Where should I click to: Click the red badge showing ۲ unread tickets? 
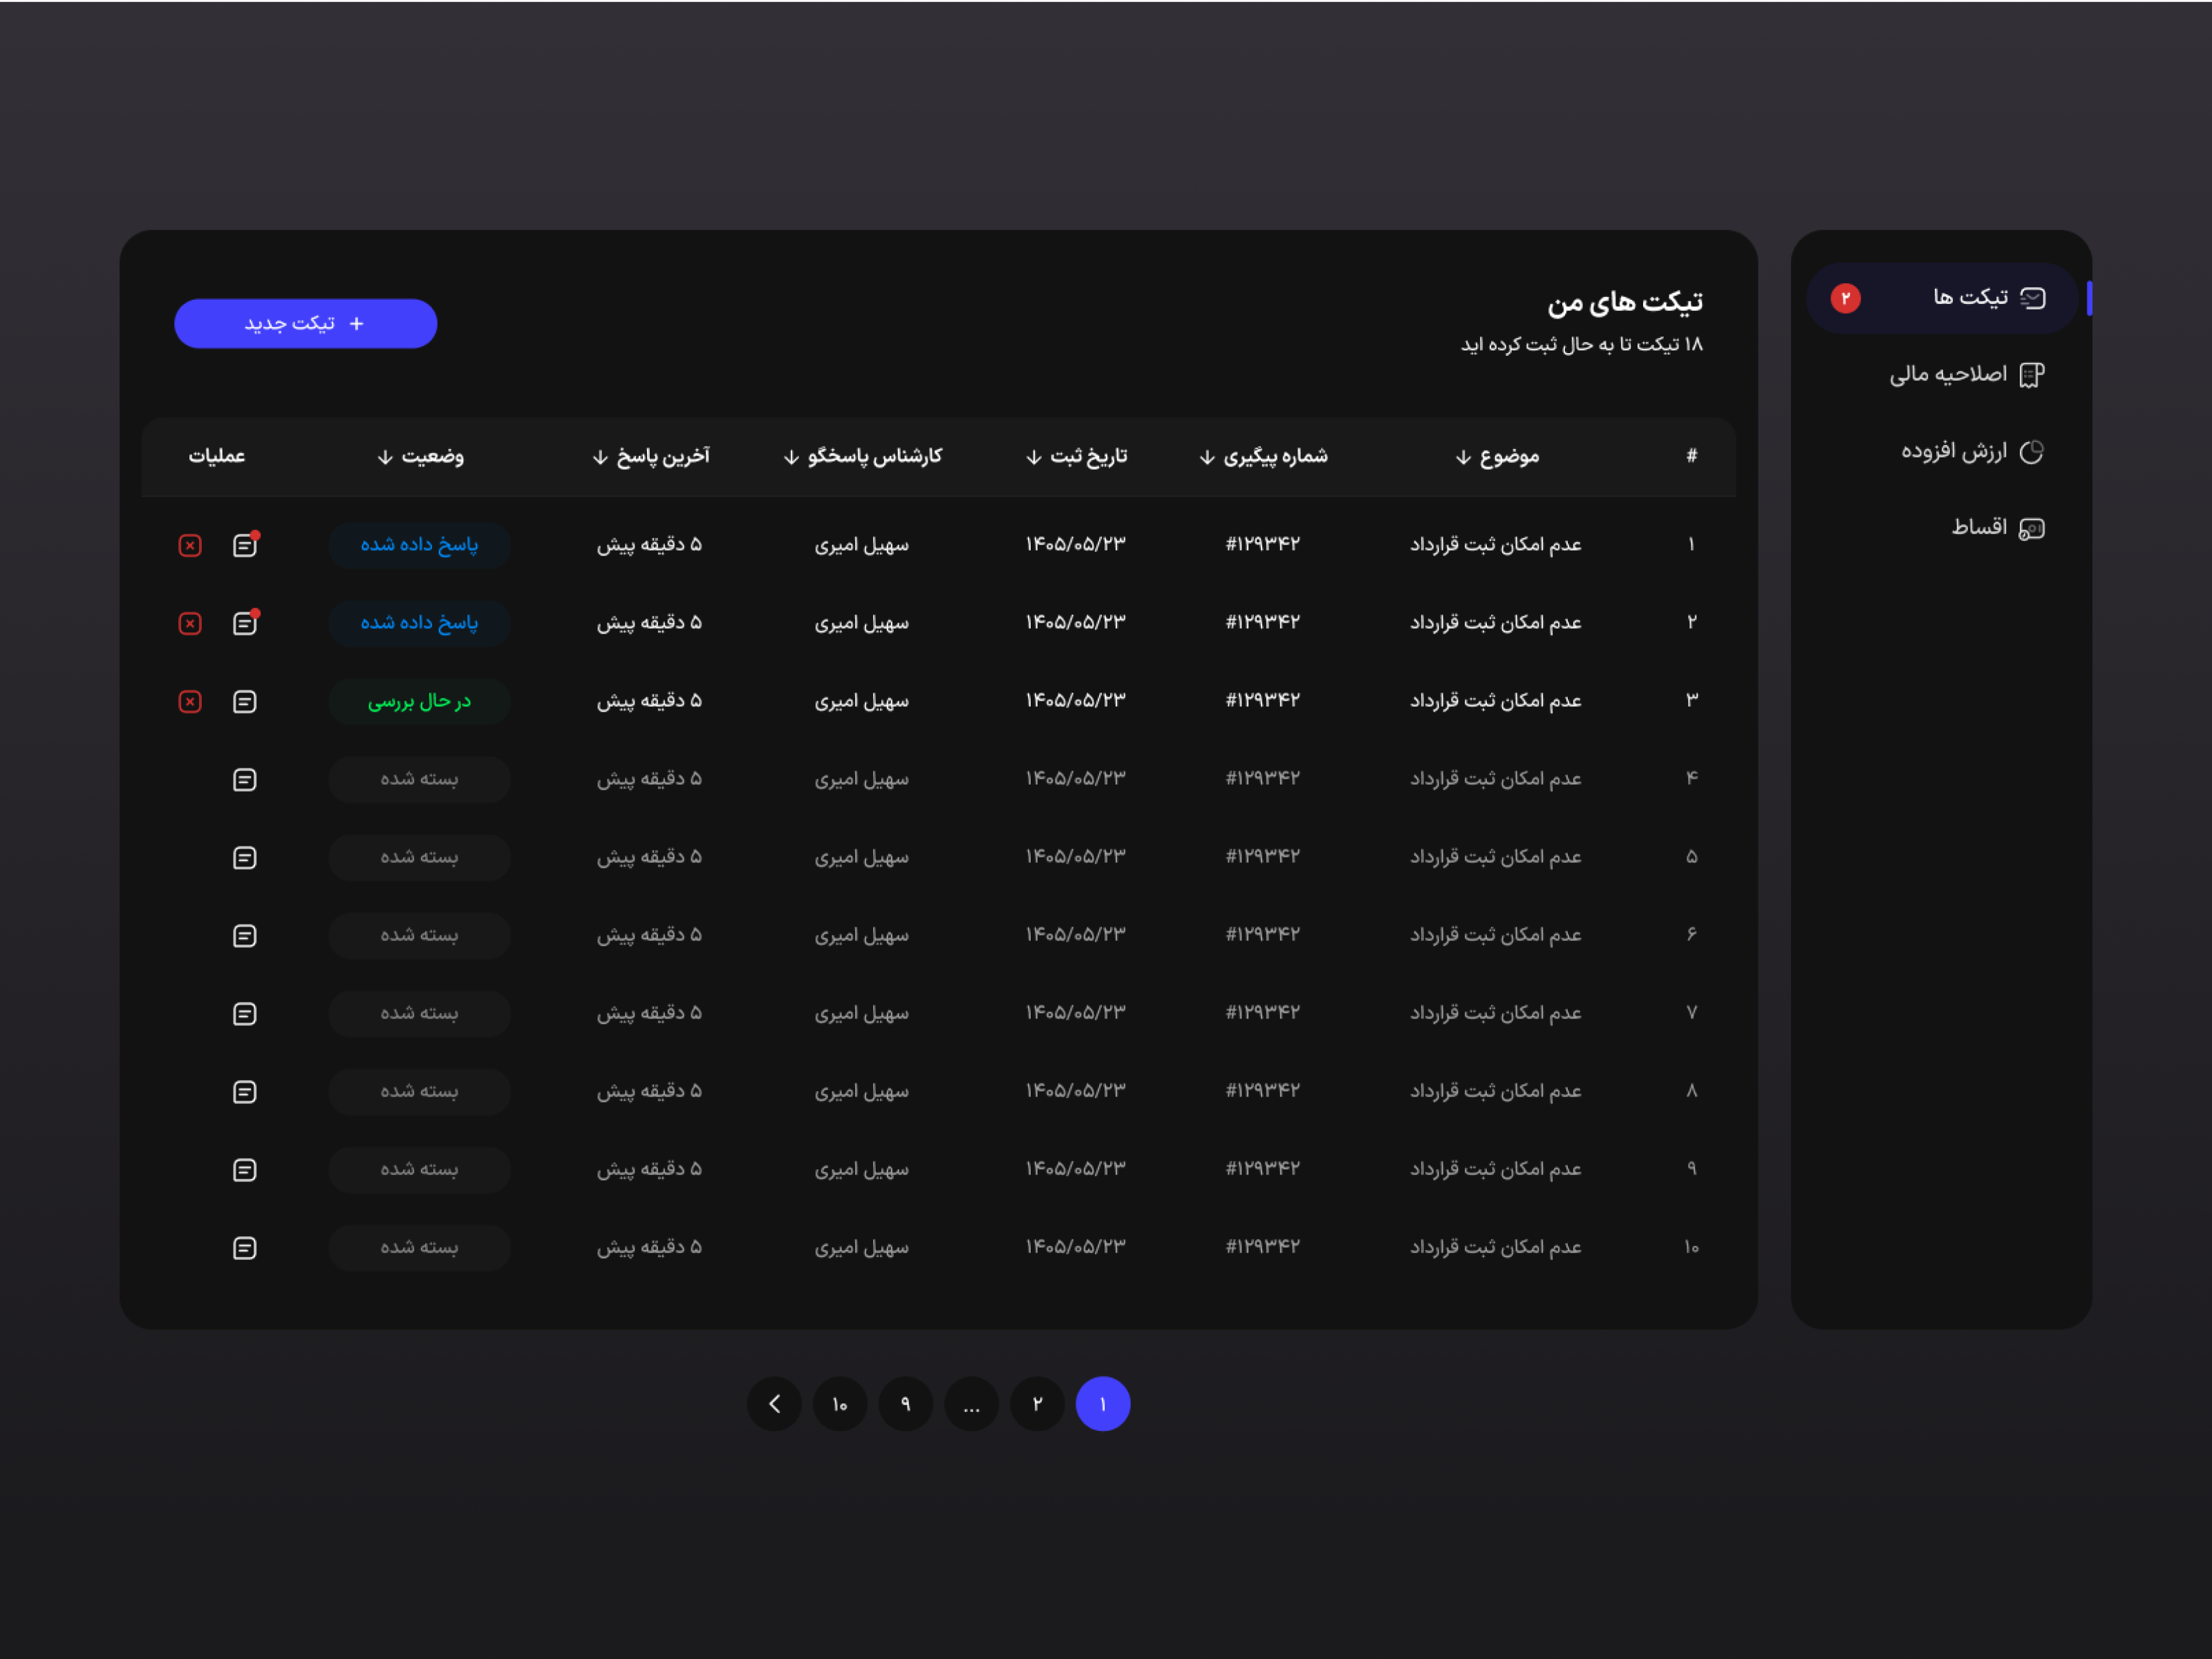(x=1846, y=297)
